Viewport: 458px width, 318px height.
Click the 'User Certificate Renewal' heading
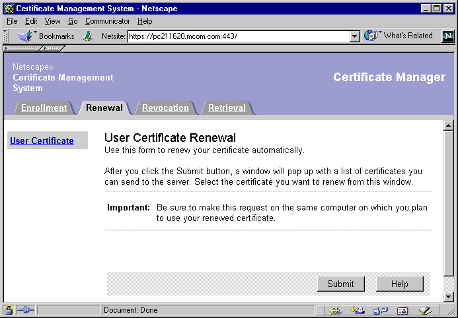click(x=170, y=138)
